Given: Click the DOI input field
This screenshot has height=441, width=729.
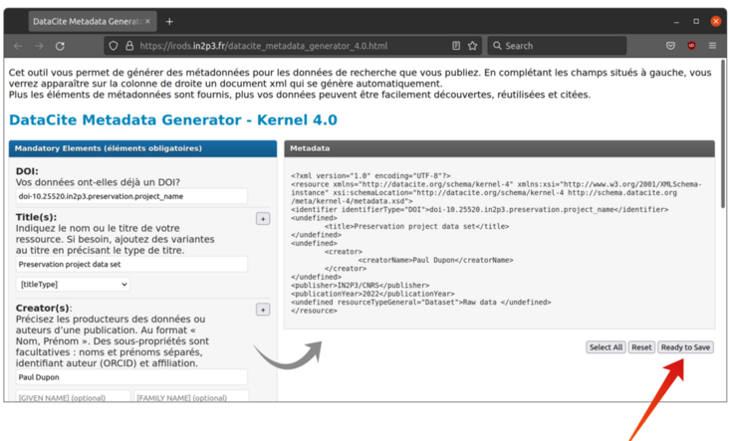Looking at the screenshot, I should (x=131, y=196).
